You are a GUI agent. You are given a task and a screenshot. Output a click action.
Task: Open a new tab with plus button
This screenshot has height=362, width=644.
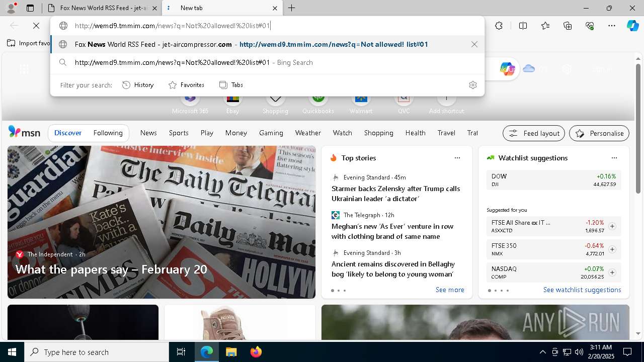292,8
